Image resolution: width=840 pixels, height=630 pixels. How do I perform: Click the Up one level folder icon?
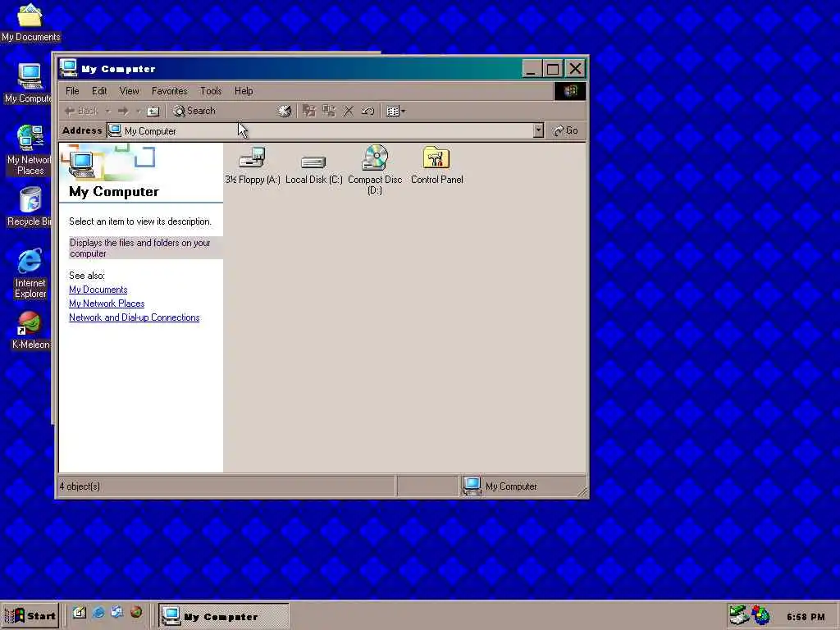click(153, 111)
